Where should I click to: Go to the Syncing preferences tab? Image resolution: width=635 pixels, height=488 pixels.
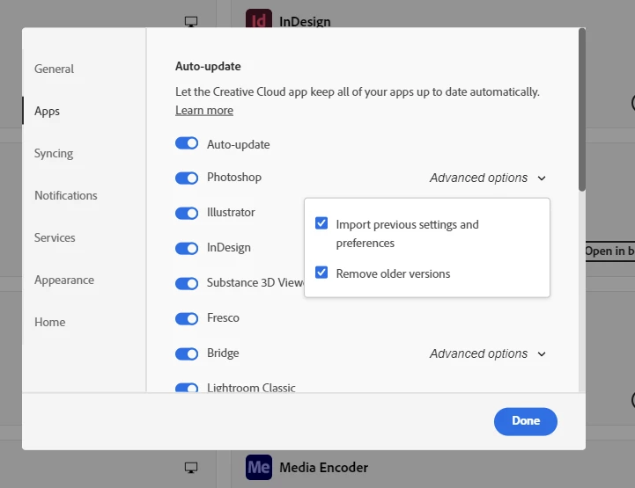tap(54, 153)
